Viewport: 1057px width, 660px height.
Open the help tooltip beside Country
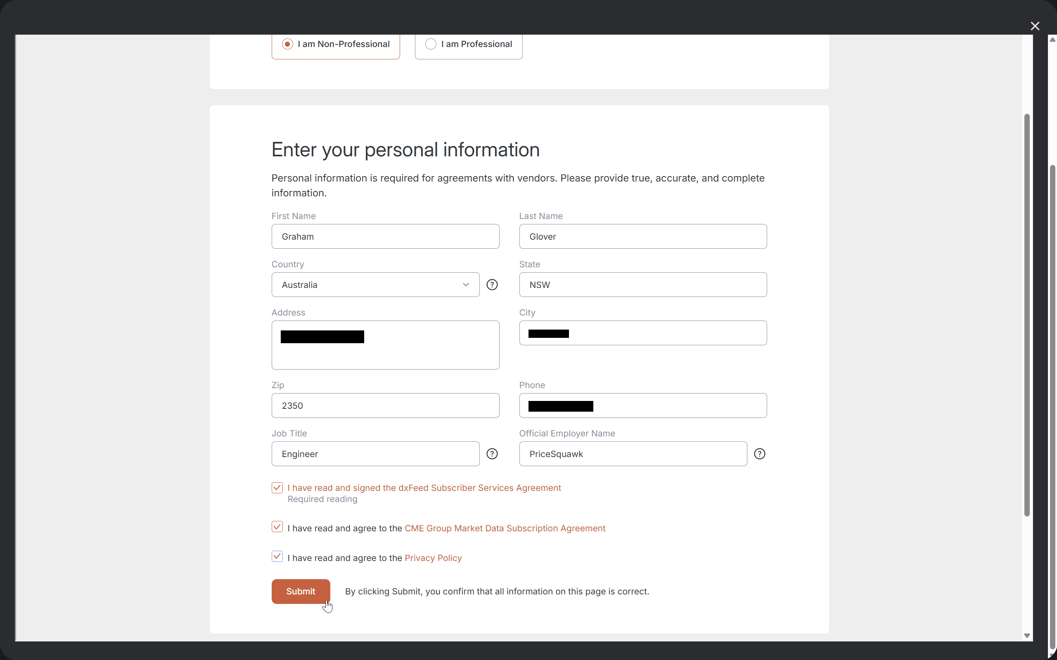492,284
